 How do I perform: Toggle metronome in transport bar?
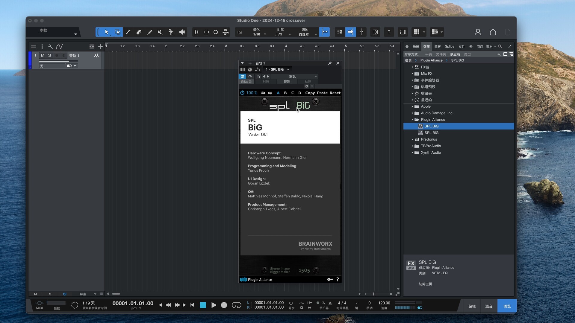click(x=330, y=303)
